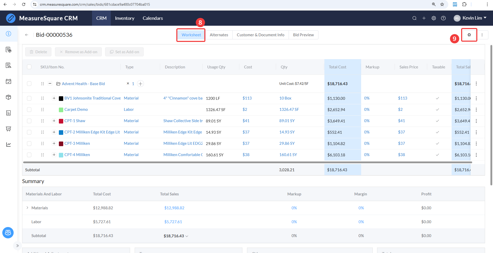Go to the Inventory menu
493x253 pixels.
coord(125,18)
